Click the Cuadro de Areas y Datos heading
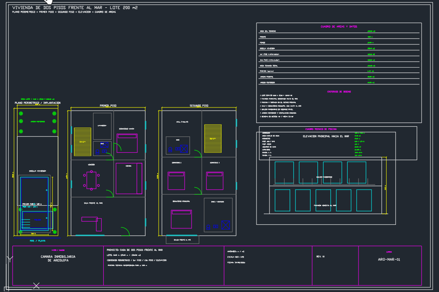 (339, 26)
